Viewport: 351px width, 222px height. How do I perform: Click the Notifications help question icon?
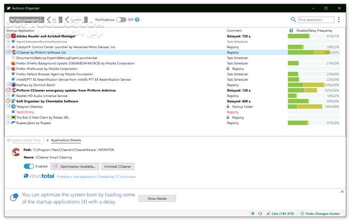[x=137, y=20]
